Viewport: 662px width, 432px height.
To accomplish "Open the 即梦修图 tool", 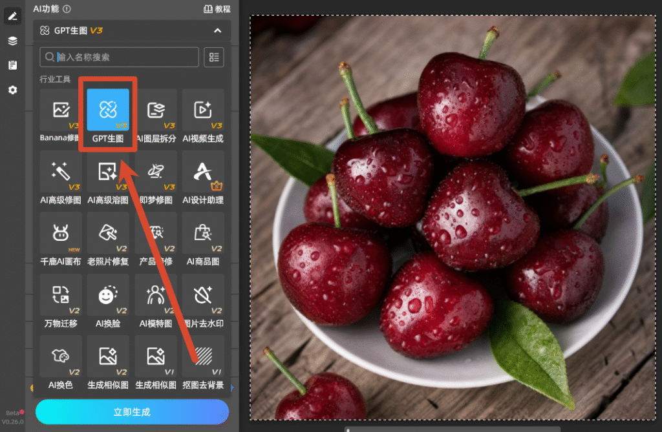I will click(156, 178).
